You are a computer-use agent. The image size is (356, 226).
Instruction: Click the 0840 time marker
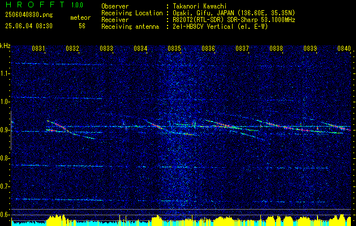pos(344,48)
